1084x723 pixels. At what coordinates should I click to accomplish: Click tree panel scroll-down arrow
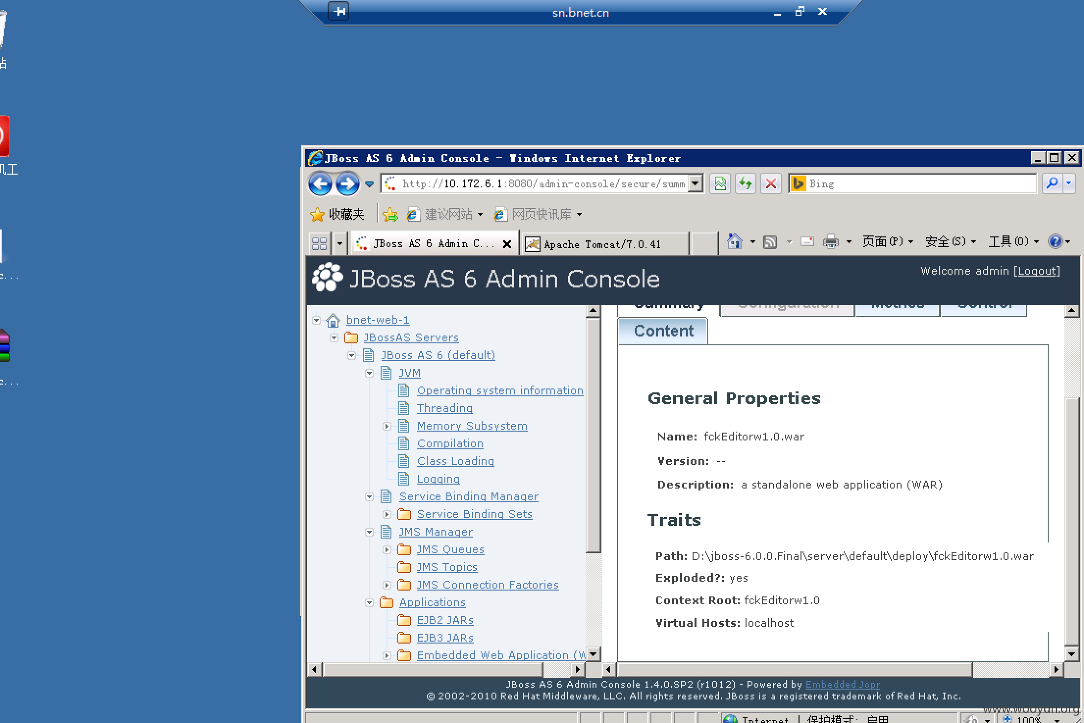pos(594,654)
